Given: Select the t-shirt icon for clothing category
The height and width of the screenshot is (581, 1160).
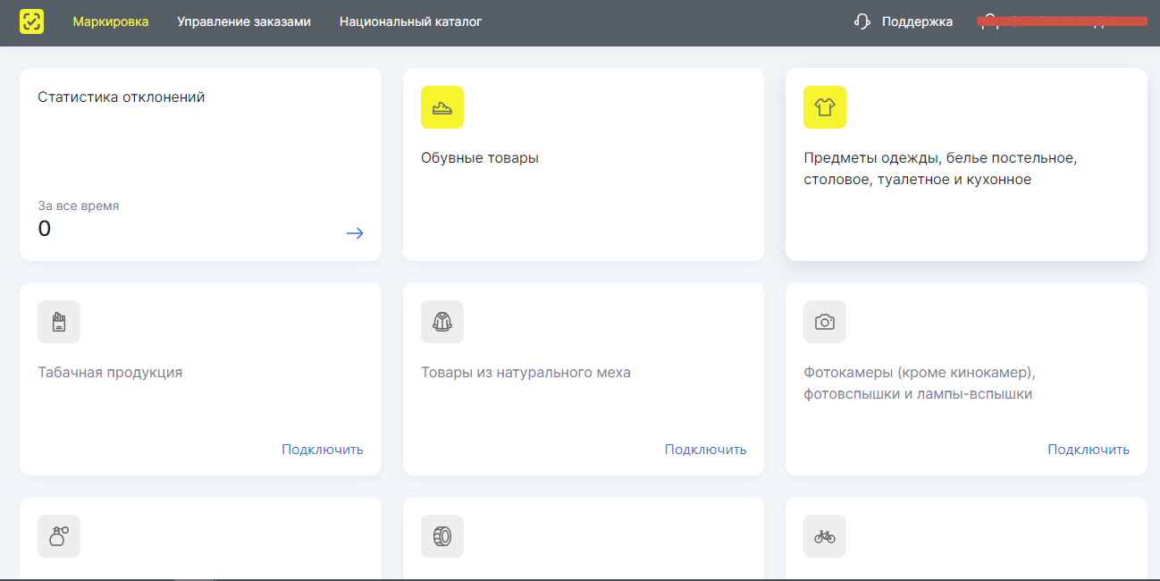Looking at the screenshot, I should click(x=824, y=107).
